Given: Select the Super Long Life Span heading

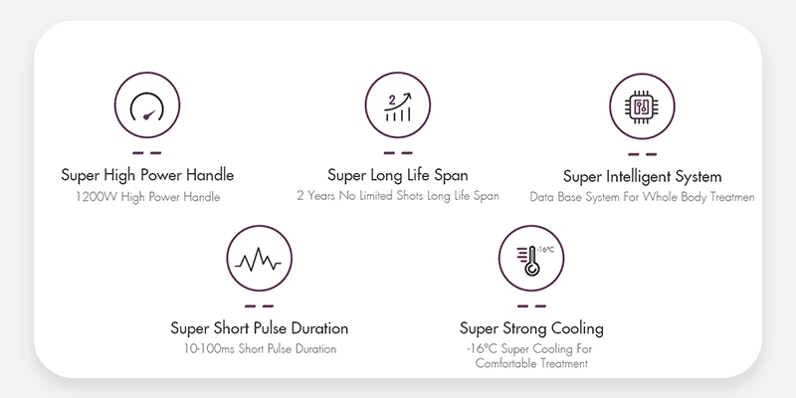Looking at the screenshot, I should [x=397, y=176].
